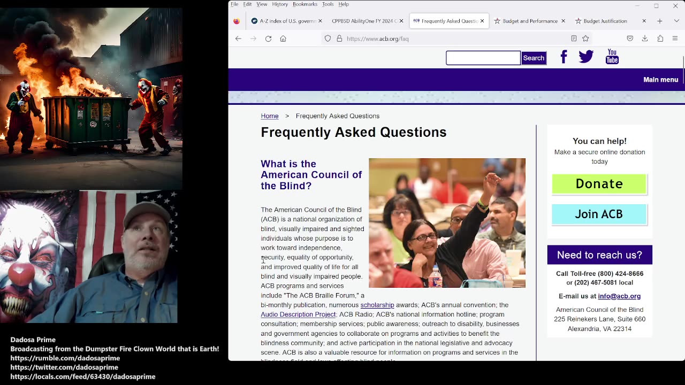
Task: Email ACB via info@acb.org link
Action: click(x=619, y=296)
